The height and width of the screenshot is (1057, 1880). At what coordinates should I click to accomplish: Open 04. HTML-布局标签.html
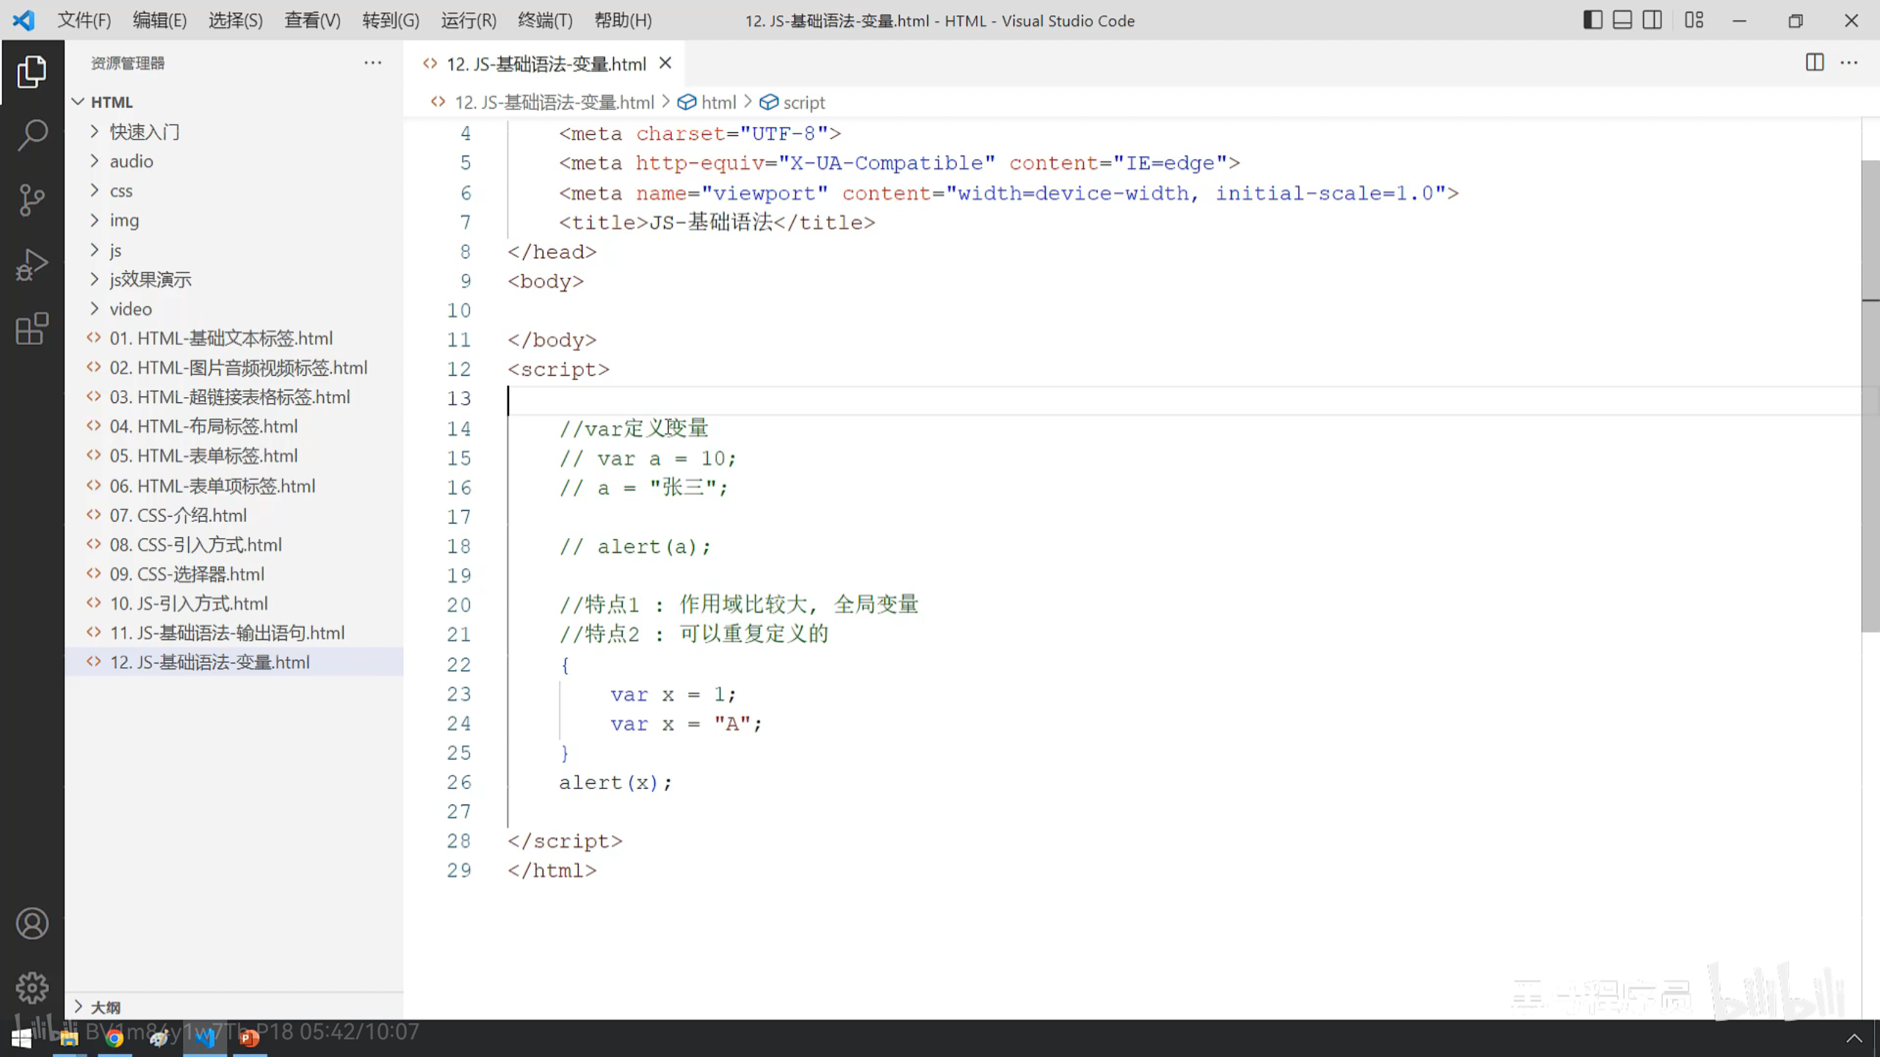click(234, 426)
